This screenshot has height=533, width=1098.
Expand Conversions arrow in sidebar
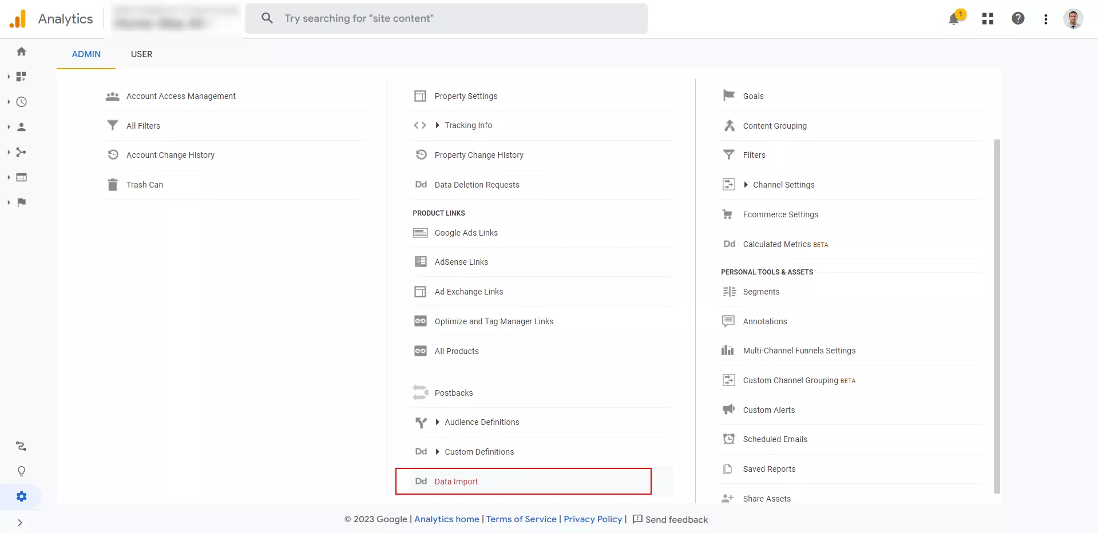point(9,202)
